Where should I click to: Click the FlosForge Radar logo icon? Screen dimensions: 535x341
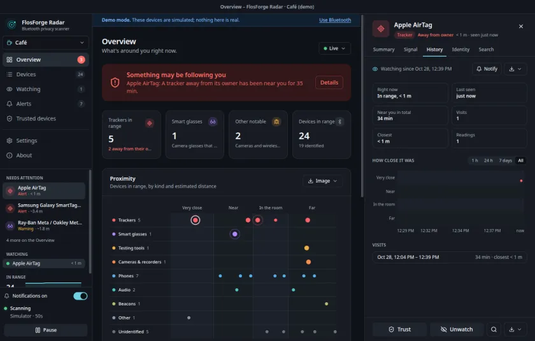(x=12, y=25)
